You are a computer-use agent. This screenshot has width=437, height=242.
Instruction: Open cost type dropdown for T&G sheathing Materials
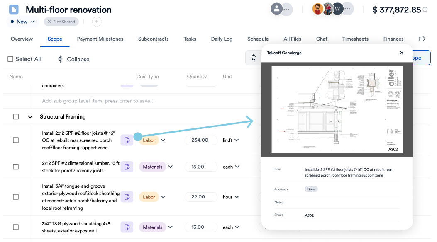(170, 227)
